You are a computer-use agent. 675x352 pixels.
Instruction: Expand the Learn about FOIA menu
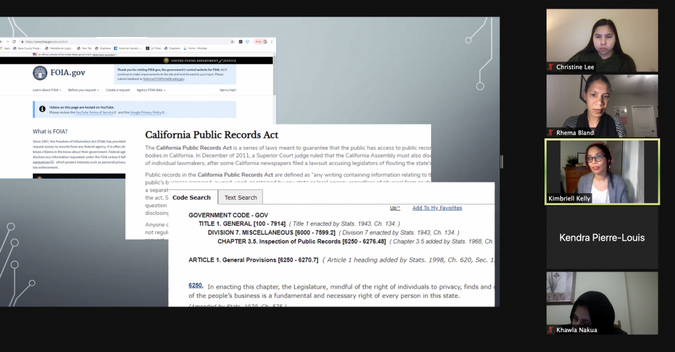pos(47,90)
